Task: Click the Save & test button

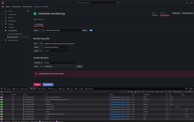Action: 48,85
